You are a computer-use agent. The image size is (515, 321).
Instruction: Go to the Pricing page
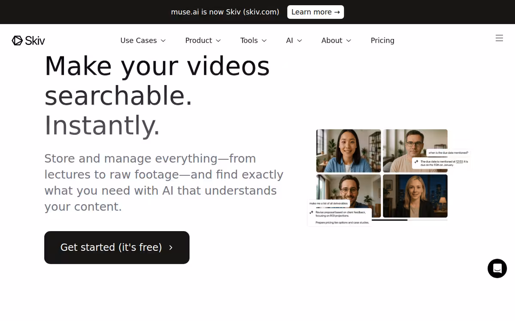pos(382,40)
